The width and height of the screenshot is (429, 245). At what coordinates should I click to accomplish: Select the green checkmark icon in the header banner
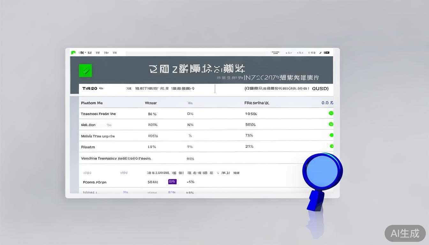click(x=85, y=71)
